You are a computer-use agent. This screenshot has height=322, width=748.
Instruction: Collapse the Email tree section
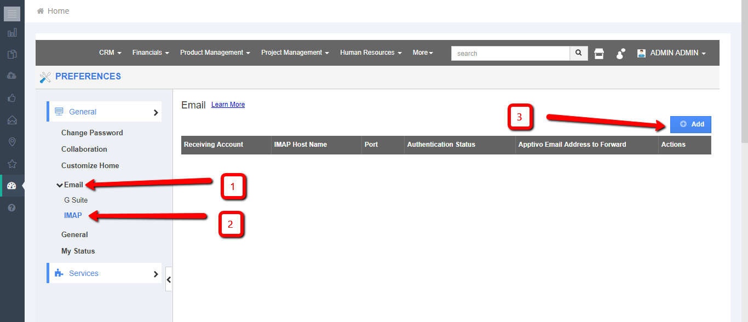(60, 185)
